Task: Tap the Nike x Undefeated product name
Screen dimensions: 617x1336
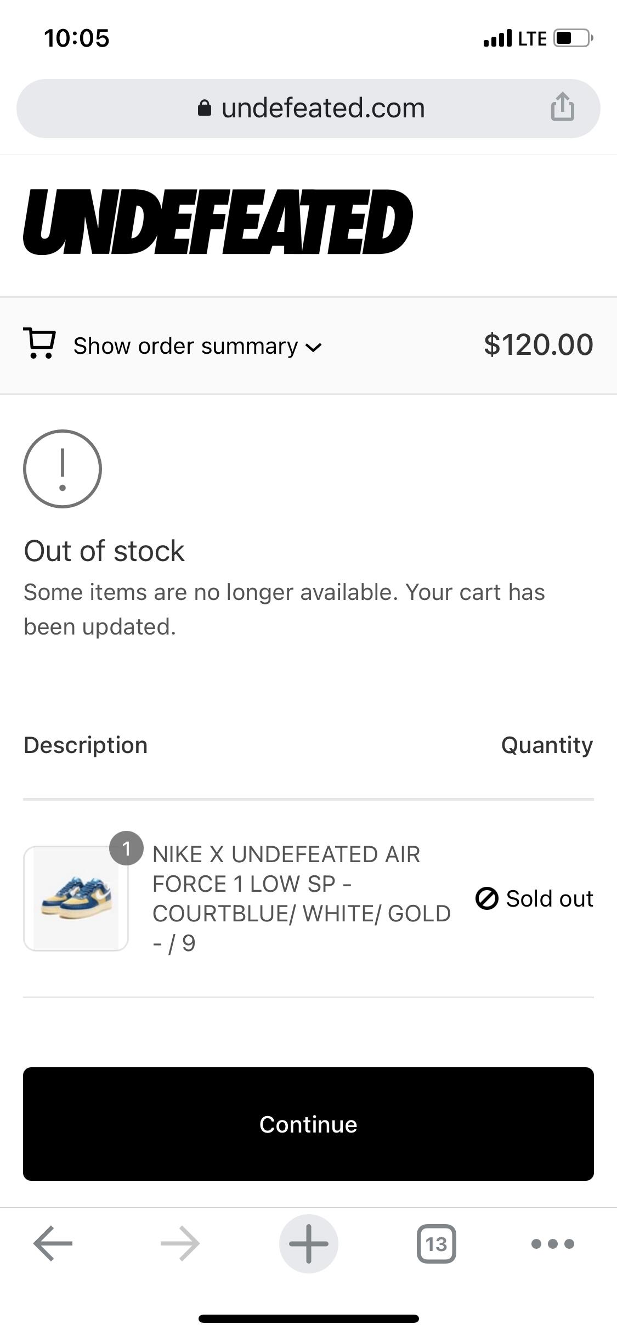Action: pyautogui.click(x=302, y=898)
